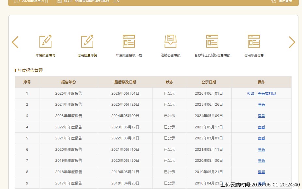Image resolution: width=302 pixels, height=189 pixels.
Task: Click last-modified date 2020年05月30日
Action: click(x=125, y=160)
